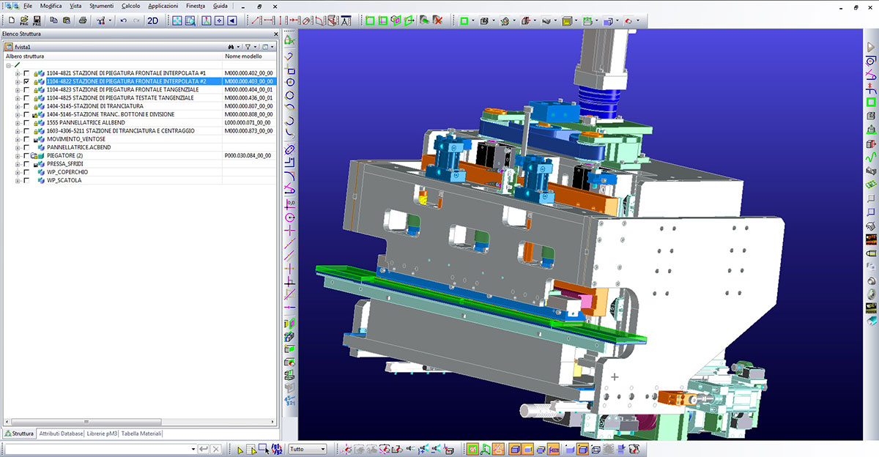
Task: Expand the 1555 PANNELLATRICE ALLBEND node
Action: pos(18,122)
